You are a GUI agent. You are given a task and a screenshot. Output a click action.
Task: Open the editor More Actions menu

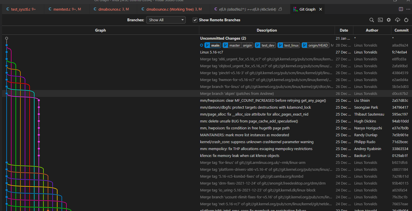click(409, 9)
